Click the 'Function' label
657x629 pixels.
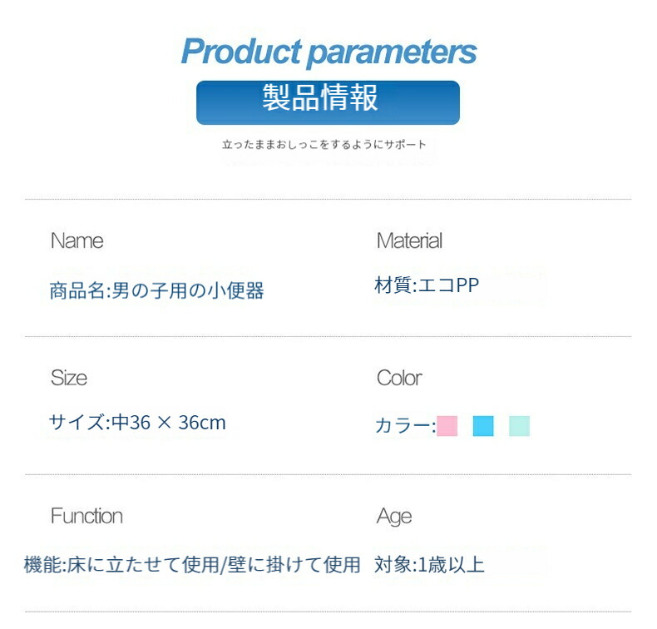point(86,516)
